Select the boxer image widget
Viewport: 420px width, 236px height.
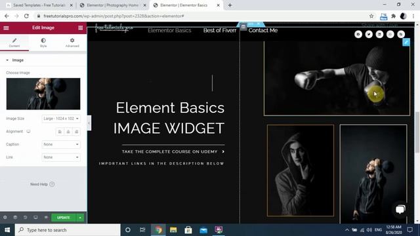click(337, 78)
